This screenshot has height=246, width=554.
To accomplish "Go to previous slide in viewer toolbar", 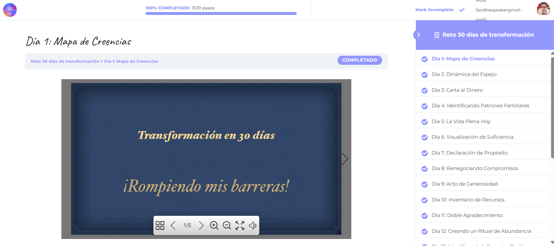I will point(173,225).
